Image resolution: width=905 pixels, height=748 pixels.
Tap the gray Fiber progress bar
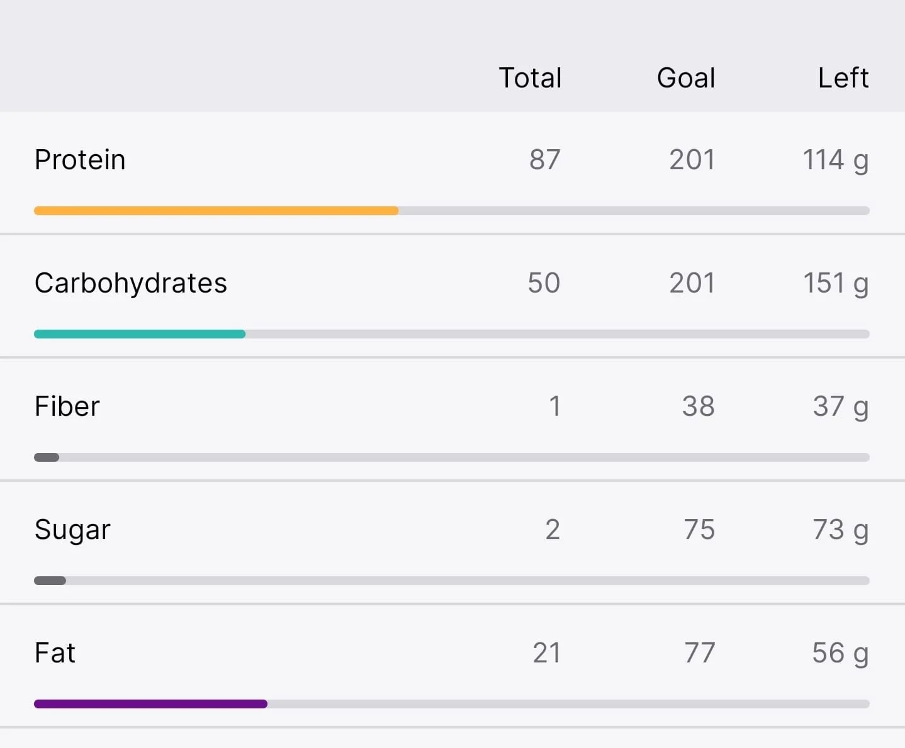pyautogui.click(x=452, y=457)
